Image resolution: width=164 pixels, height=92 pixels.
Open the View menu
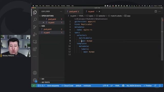(52, 6)
